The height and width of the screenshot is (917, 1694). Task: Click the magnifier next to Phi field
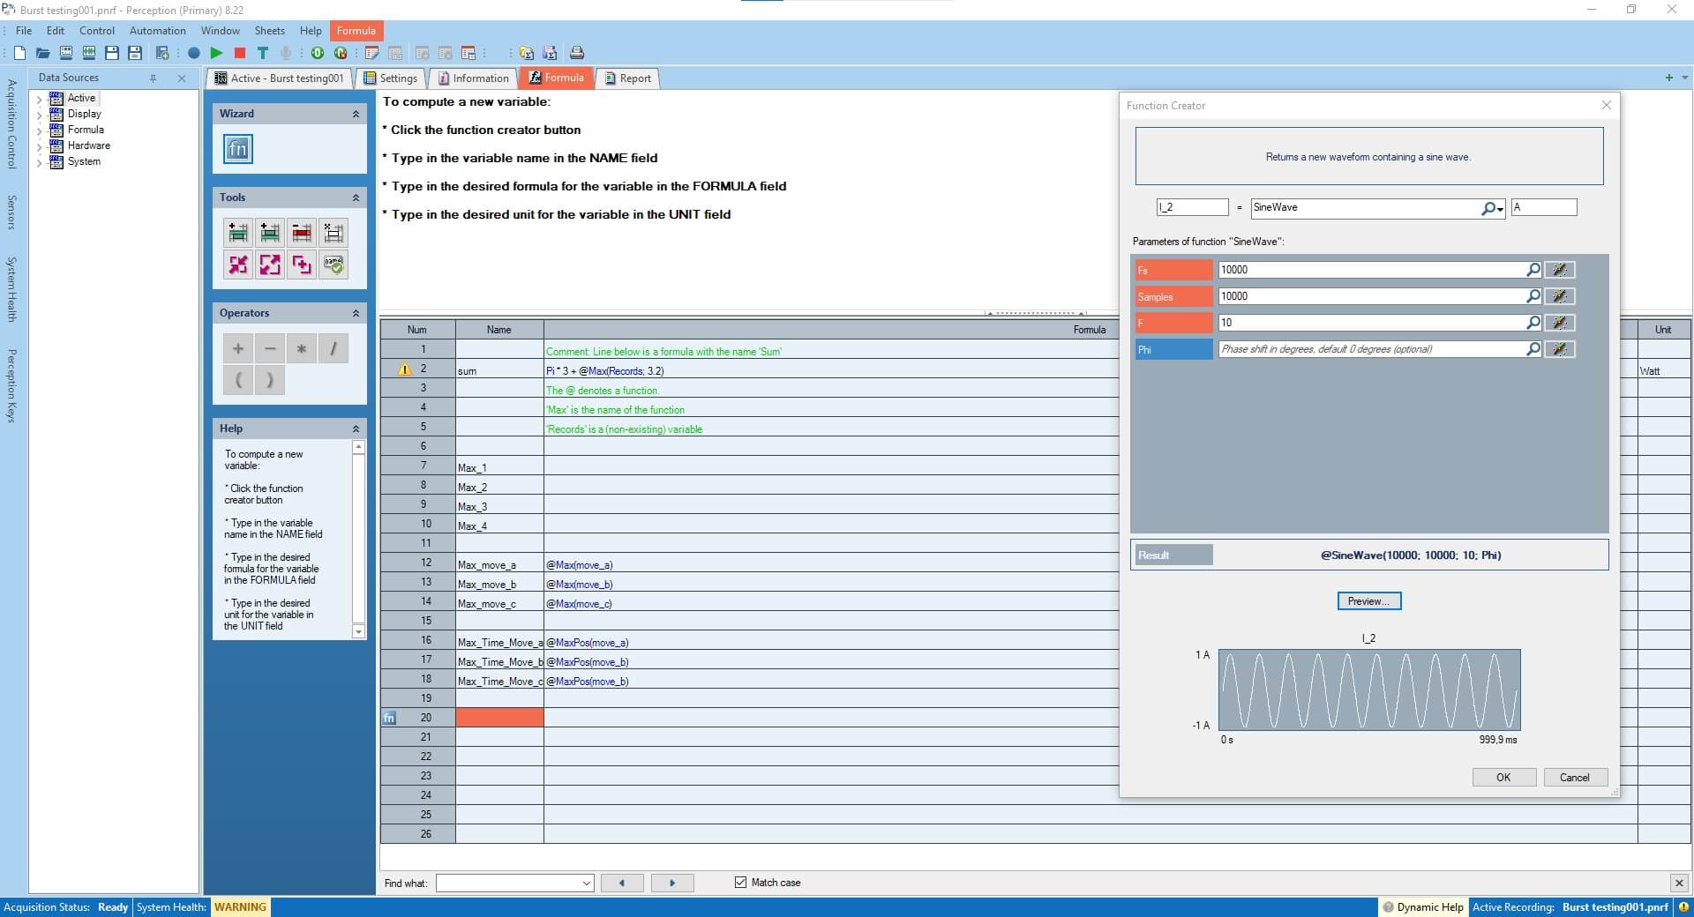1533,349
